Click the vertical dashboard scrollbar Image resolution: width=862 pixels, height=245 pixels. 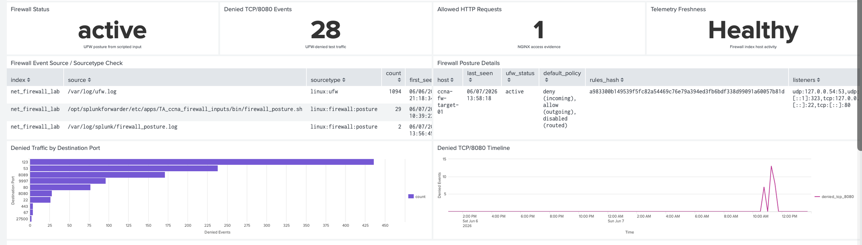(x=859, y=76)
